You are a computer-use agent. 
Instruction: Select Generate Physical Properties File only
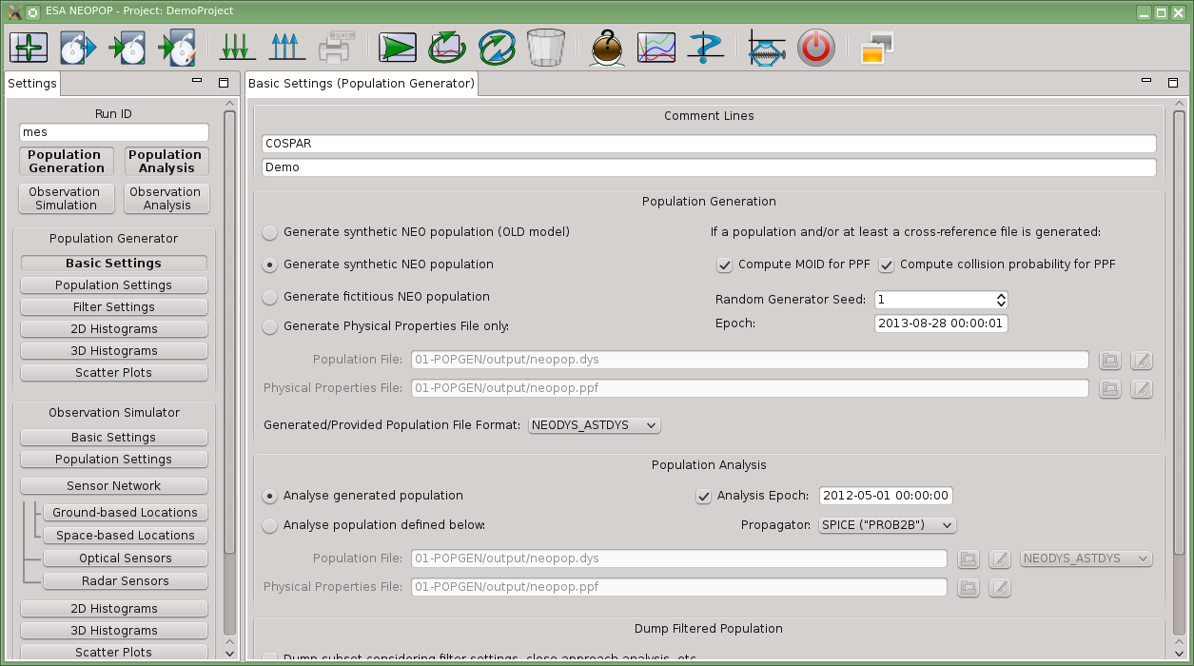pyautogui.click(x=271, y=326)
